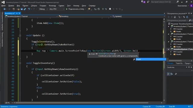Toggle bookmark using the bookmark toolbar icon
The width and height of the screenshot is (193, 108).
coord(110,9)
